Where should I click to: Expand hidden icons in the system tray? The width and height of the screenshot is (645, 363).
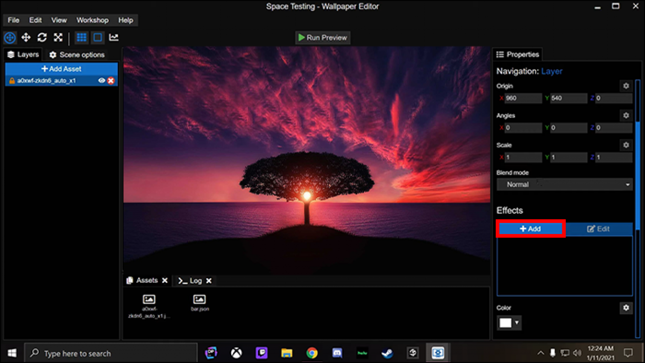pos(540,352)
